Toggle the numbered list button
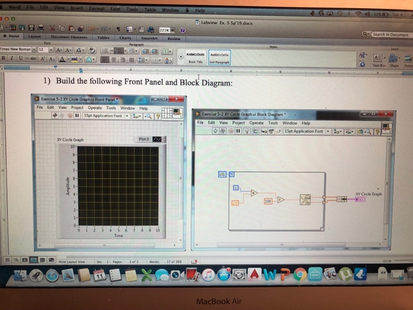 point(119,51)
